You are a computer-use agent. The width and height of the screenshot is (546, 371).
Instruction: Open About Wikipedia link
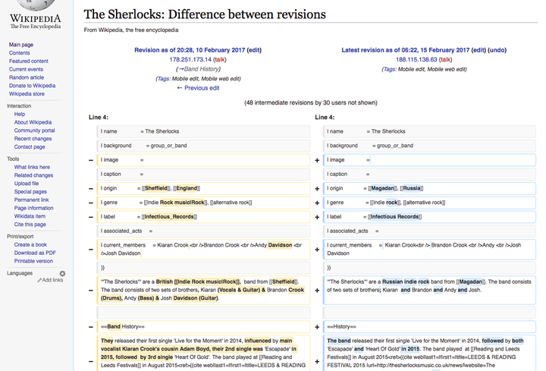pos(33,122)
